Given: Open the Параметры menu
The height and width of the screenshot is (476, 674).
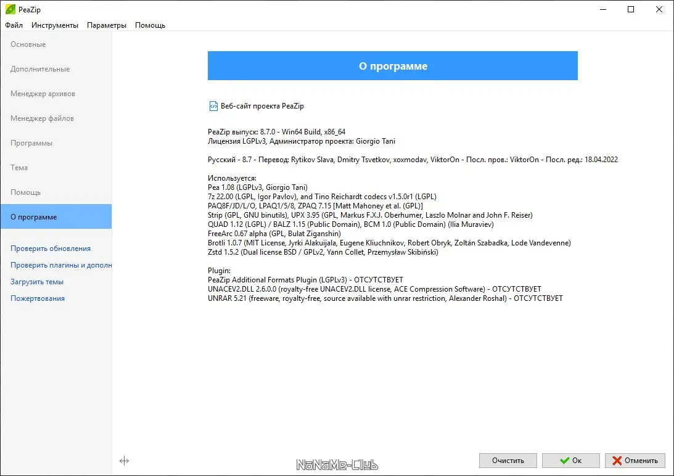Looking at the screenshot, I should pyautogui.click(x=107, y=25).
